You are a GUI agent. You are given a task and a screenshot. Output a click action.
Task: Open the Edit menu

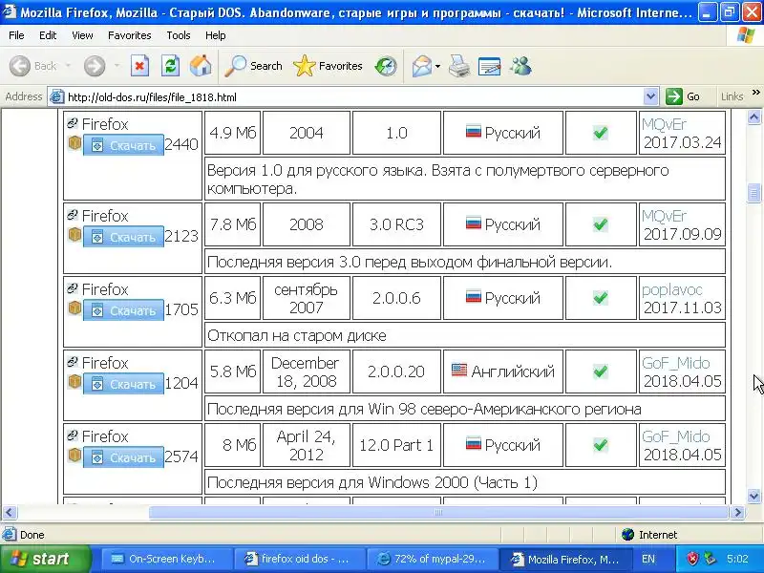click(48, 35)
